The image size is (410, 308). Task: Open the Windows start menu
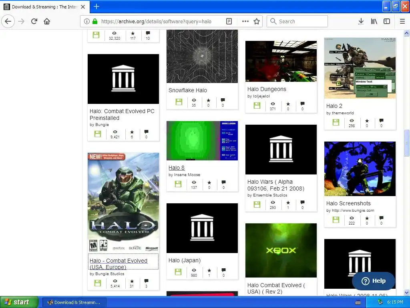[19, 302]
